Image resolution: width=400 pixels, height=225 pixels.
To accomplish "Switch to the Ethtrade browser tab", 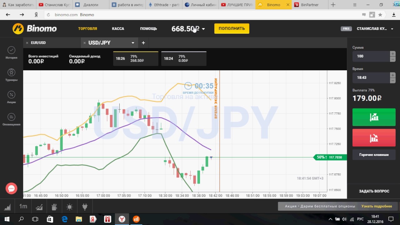I will 164,5.
